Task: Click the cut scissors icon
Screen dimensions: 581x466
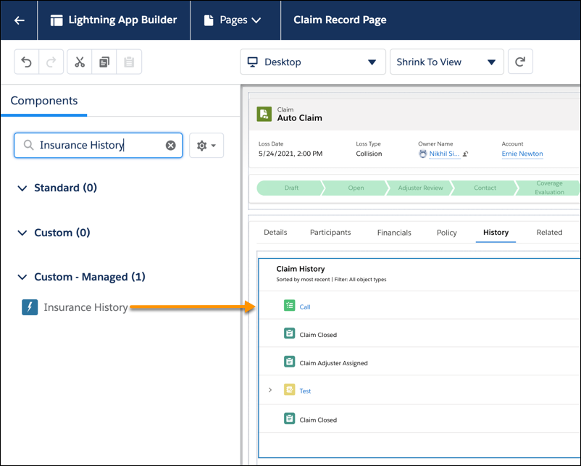Action: [80, 62]
